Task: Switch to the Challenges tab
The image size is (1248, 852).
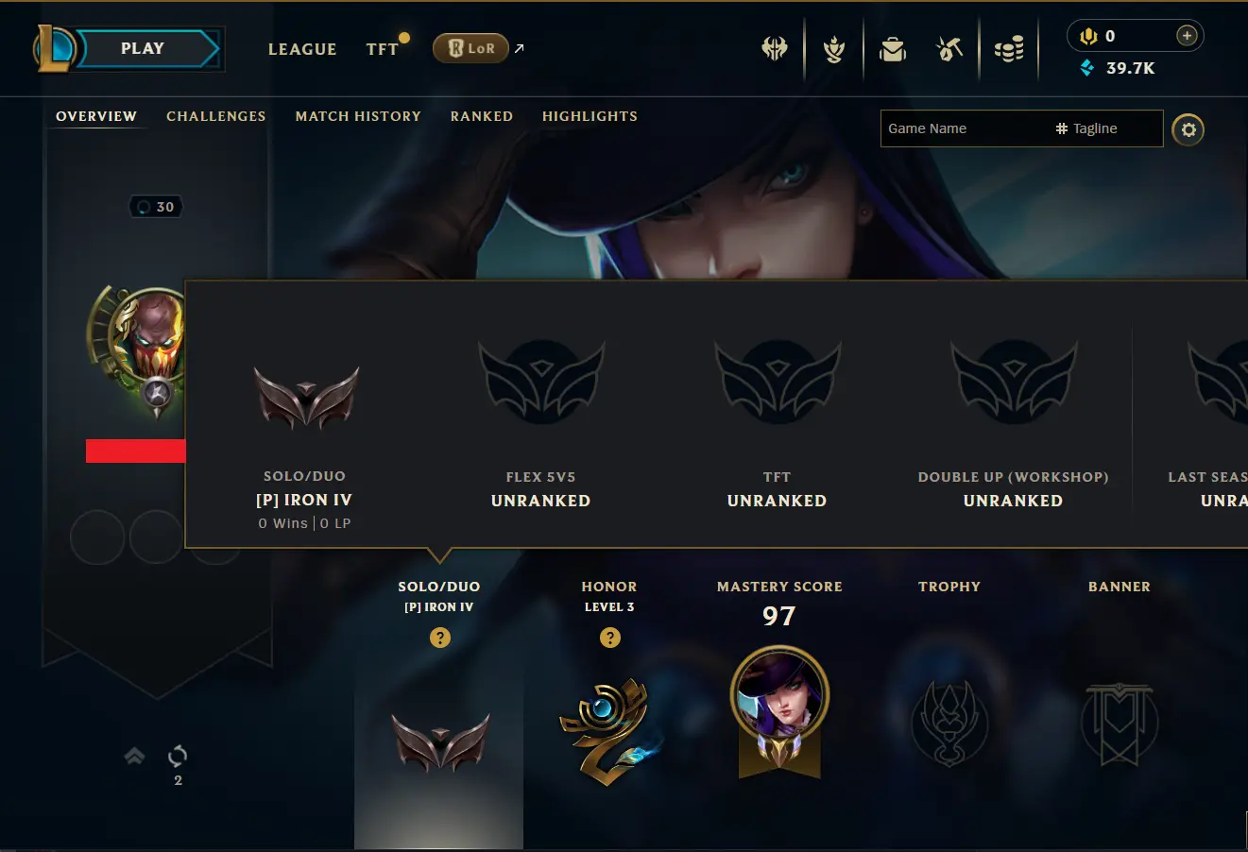Action: 216,116
